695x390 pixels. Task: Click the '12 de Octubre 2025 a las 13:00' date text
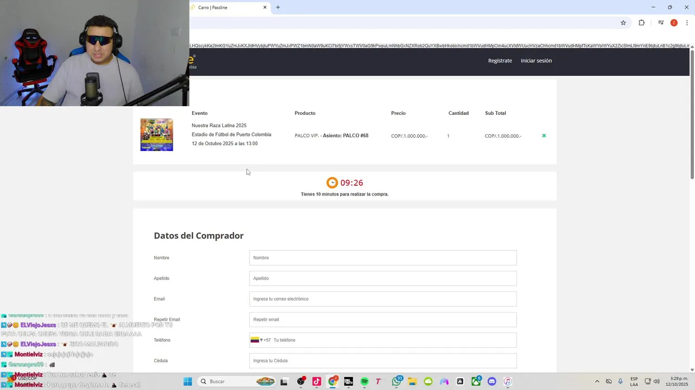225,144
